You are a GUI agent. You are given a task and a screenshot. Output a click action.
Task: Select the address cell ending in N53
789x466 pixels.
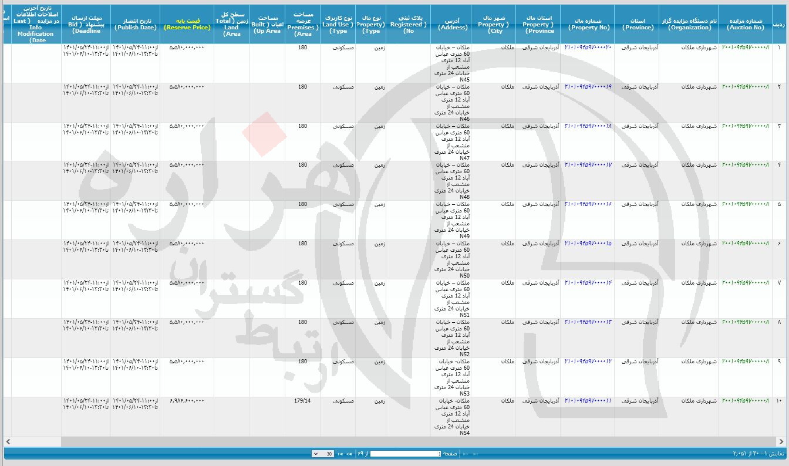[451, 377]
